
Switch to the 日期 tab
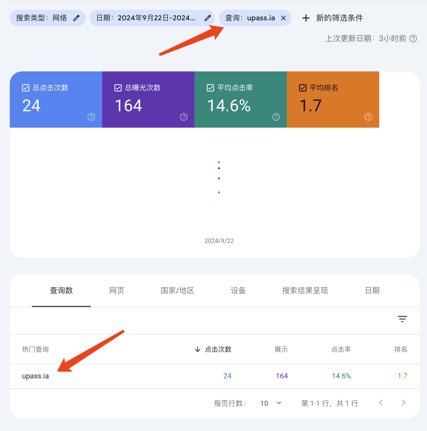pos(372,291)
